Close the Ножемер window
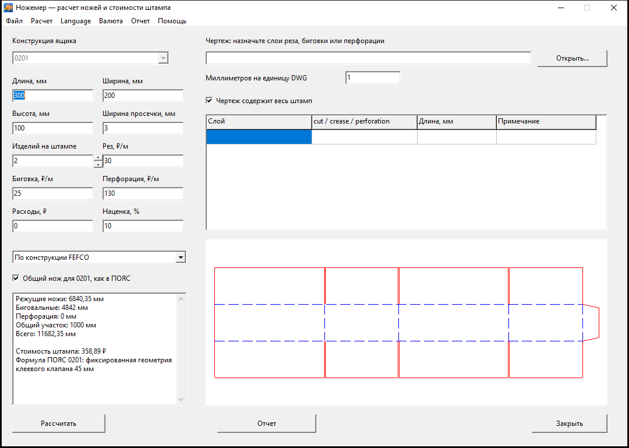This screenshot has width=629, height=448. tap(614, 8)
